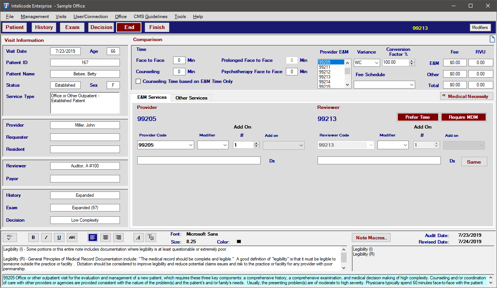
Task: Open the font selection dialog
Action: tap(138, 237)
